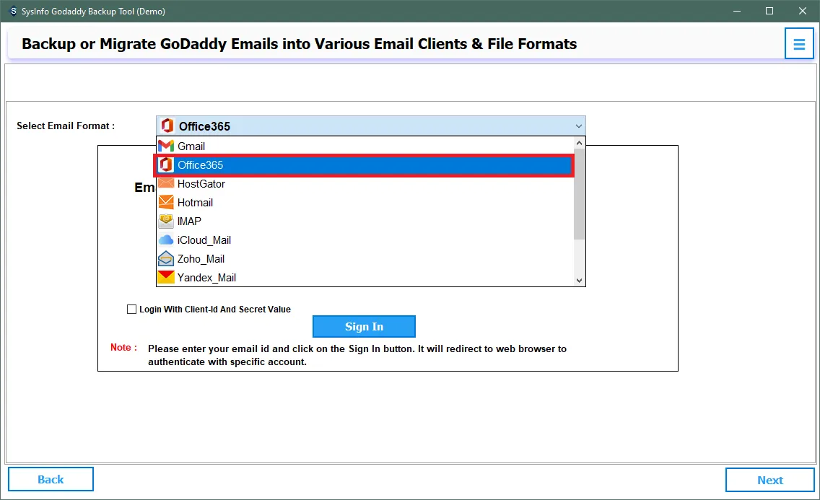Enable Login With Client-Id And Secret Value
The height and width of the screenshot is (500, 820).
pyautogui.click(x=132, y=310)
